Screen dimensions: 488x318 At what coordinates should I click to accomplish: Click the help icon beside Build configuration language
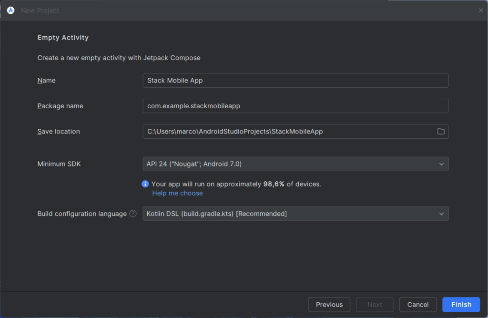[x=132, y=214]
